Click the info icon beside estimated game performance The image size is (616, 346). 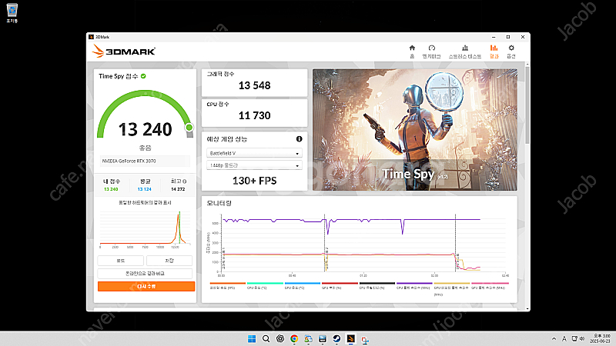pyautogui.click(x=299, y=139)
